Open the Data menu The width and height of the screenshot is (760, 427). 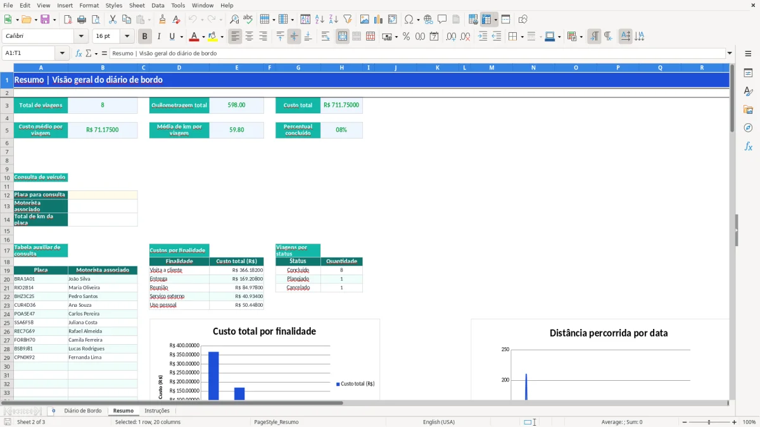(x=158, y=5)
